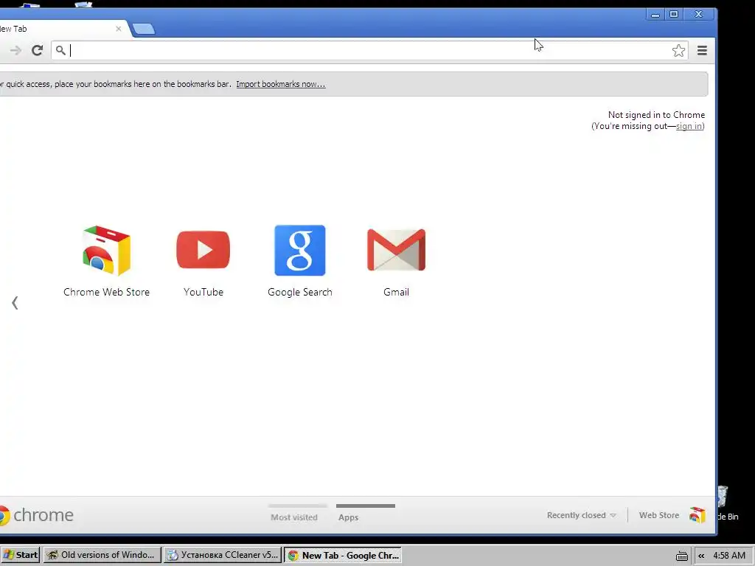The image size is (755, 566).
Task: Close the New Tab tab
Action: coord(119,29)
